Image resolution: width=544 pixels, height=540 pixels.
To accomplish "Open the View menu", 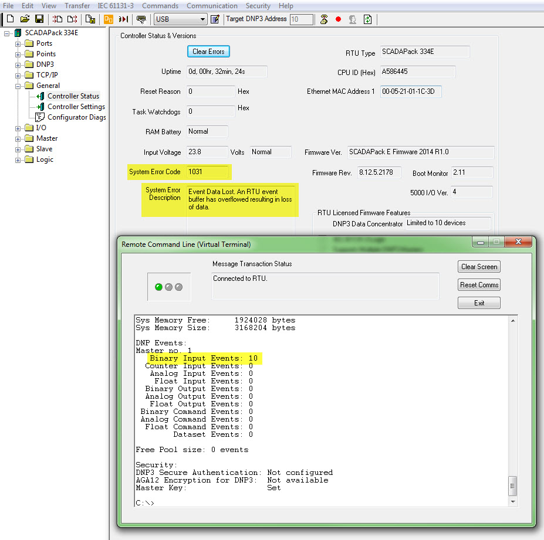I will (x=49, y=6).
